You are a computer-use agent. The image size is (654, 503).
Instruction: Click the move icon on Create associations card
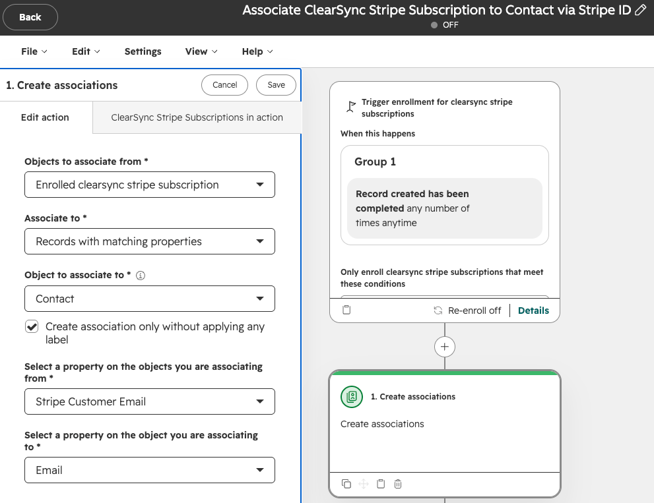click(x=363, y=484)
